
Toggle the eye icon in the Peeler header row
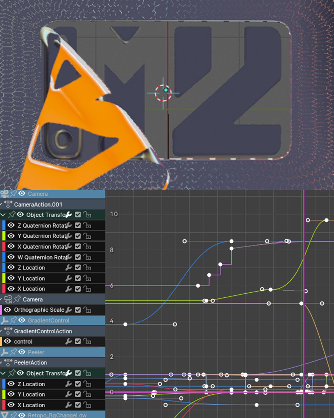[22, 352]
